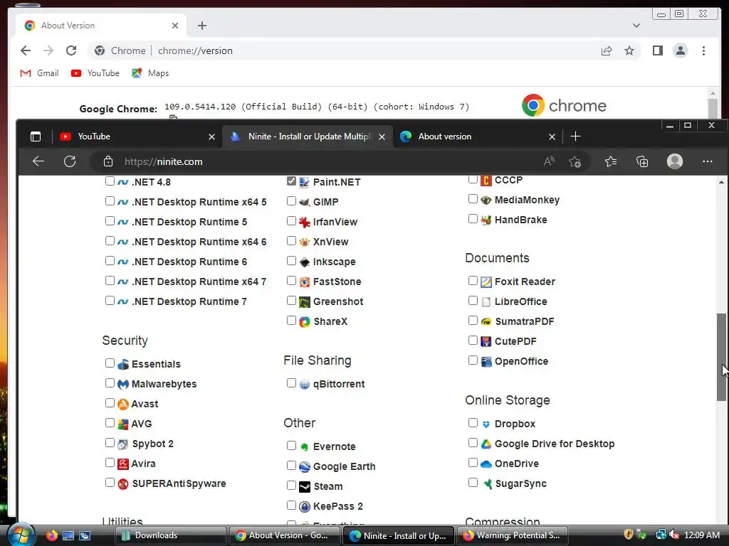Viewport: 729px width, 546px height.
Task: Open new tab in Chrome
Action: point(201,26)
